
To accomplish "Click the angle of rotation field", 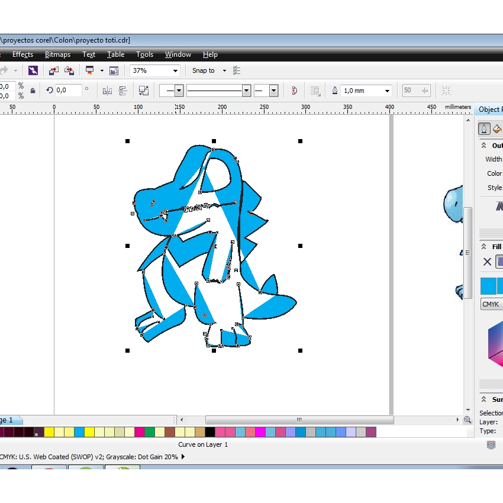I will 68,91.
